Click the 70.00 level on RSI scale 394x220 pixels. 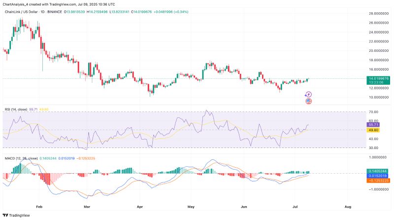point(373,112)
